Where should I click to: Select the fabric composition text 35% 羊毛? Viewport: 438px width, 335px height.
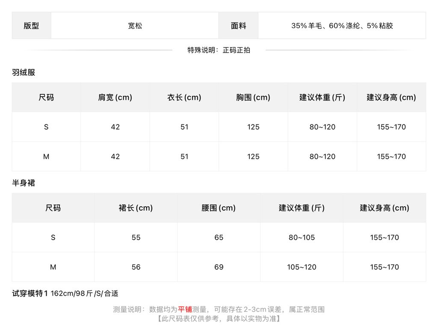306,26
